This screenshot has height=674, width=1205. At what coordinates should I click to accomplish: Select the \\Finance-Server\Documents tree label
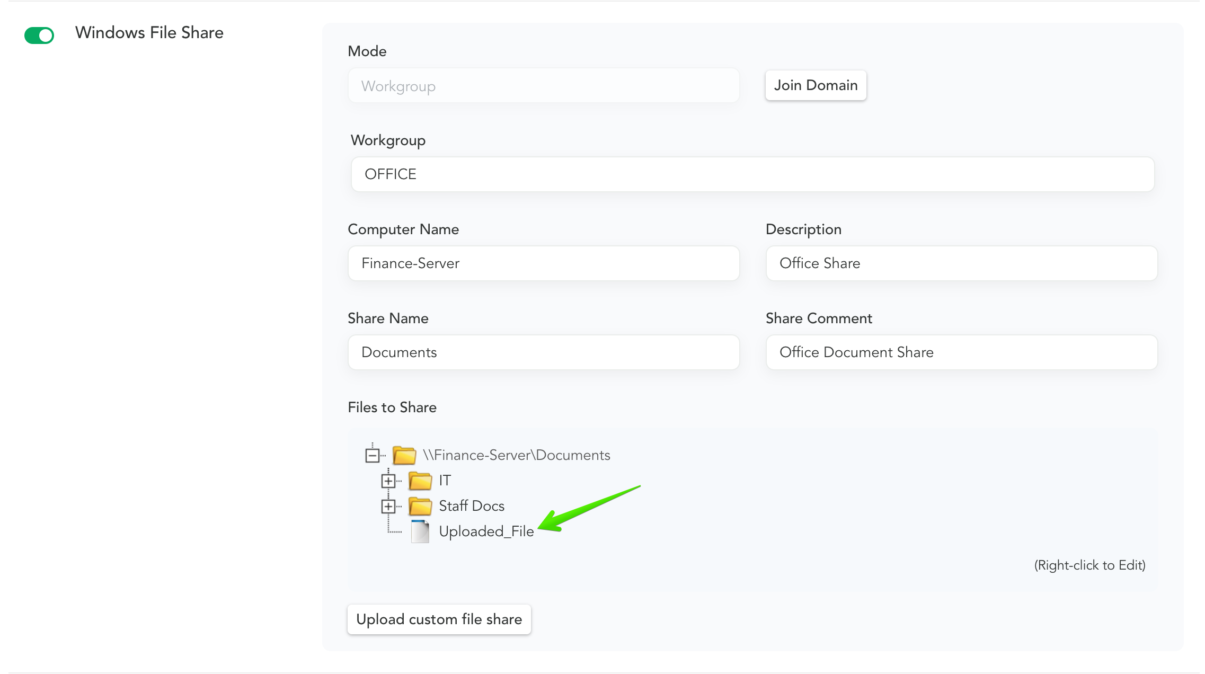tap(516, 455)
